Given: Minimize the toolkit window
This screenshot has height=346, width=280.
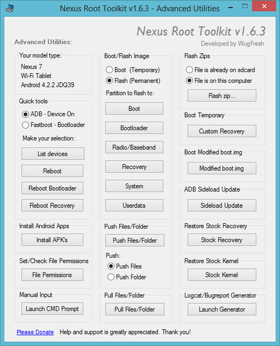Looking at the screenshot, I should pyautogui.click(x=231, y=8).
